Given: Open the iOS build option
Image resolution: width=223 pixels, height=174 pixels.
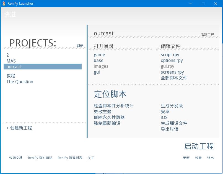Looking at the screenshot, I should coord(164,117).
